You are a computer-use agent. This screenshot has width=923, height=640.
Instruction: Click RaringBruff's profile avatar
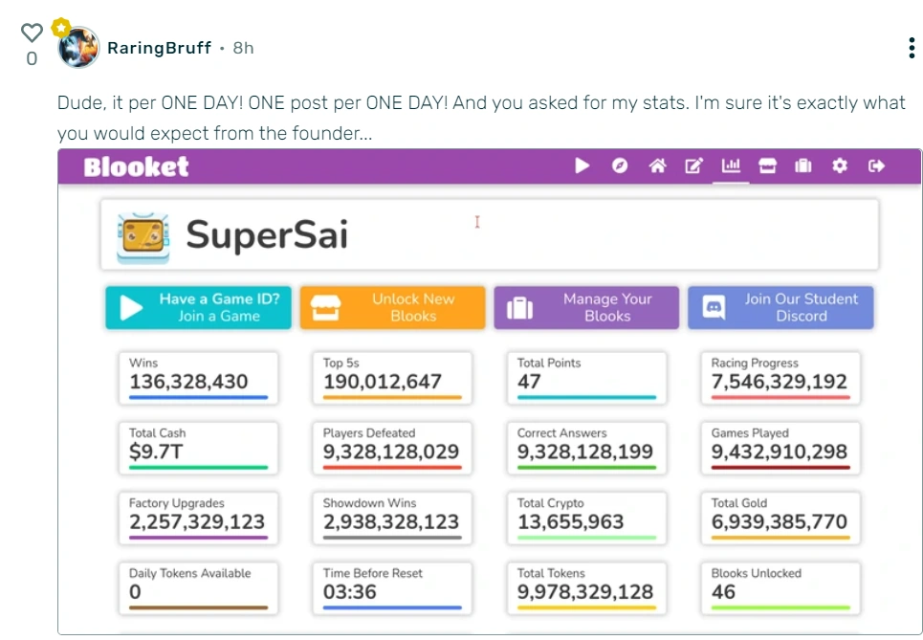[79, 47]
